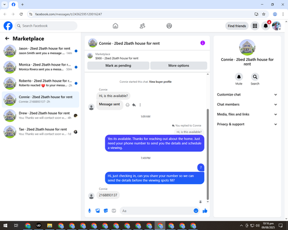Send a thumbs-up like
This screenshot has width=288, height=230.
tap(205, 211)
